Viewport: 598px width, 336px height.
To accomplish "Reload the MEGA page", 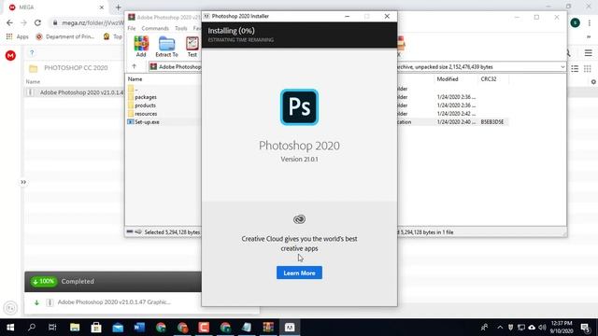I will click(37, 22).
